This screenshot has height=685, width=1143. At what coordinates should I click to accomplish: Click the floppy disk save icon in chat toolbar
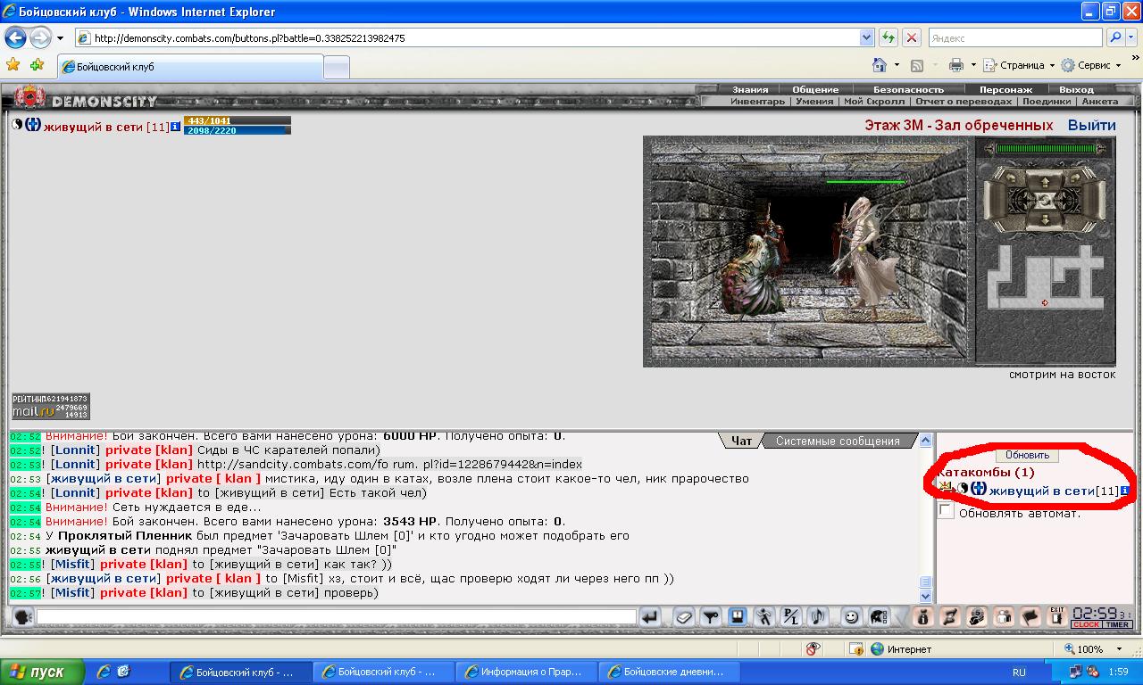[x=738, y=616]
